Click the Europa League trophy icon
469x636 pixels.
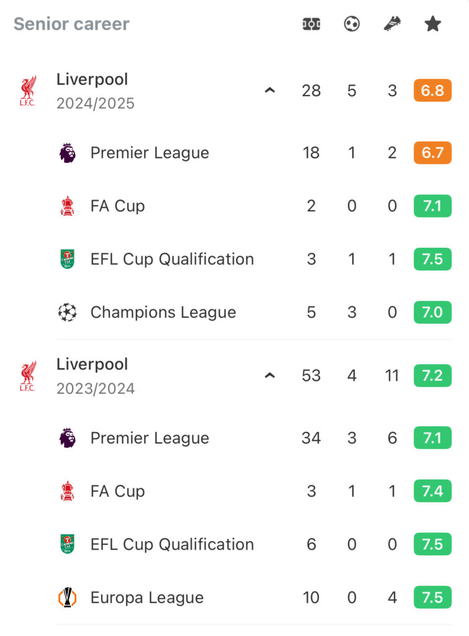click(67, 597)
